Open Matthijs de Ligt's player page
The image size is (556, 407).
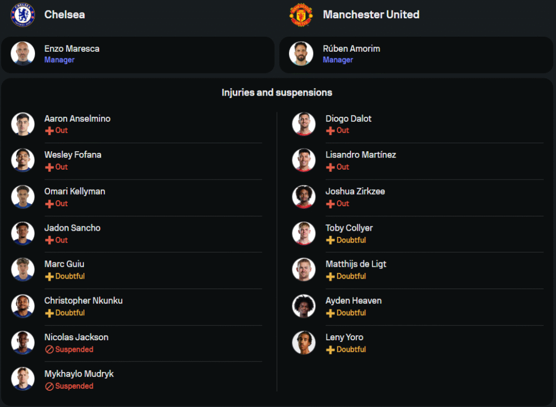click(356, 264)
